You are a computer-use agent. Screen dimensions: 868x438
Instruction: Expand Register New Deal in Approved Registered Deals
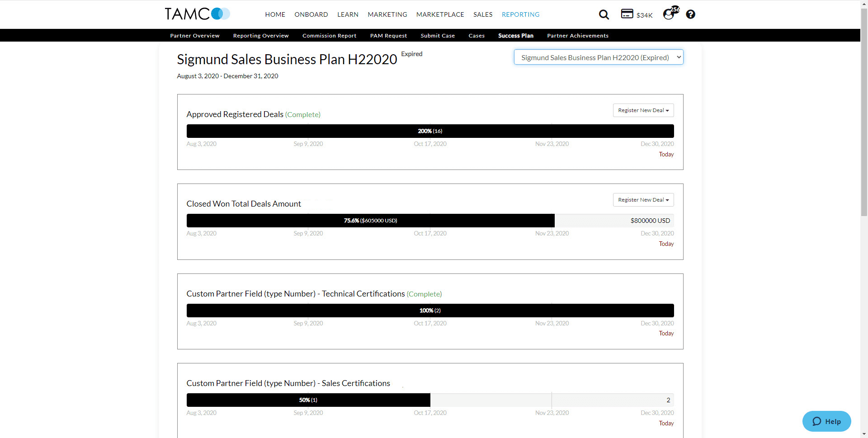(643, 110)
